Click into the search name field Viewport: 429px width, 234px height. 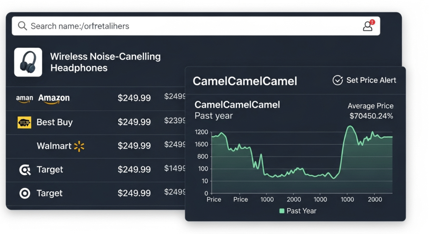coord(168,26)
